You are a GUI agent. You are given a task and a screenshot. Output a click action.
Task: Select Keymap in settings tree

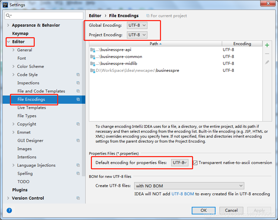tap(20, 33)
